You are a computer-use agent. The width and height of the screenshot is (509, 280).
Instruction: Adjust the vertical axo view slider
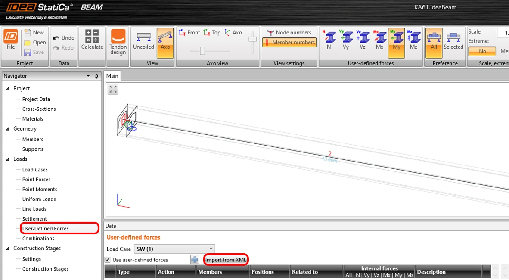point(252,39)
